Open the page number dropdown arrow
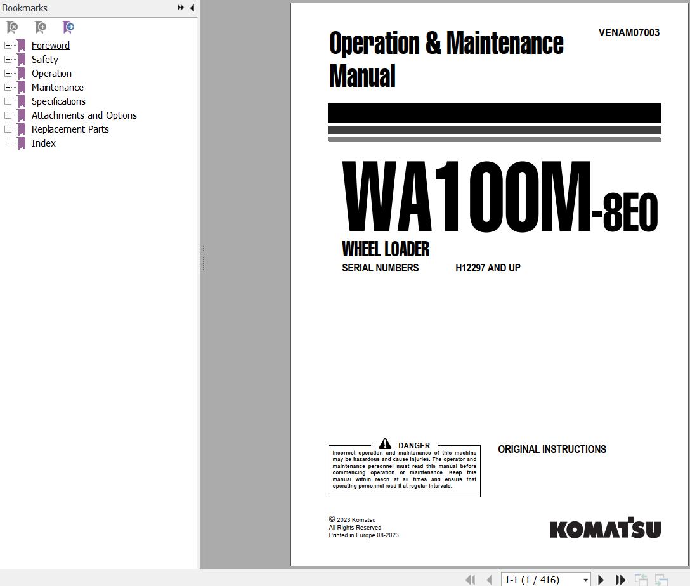Screen dimensions: 690x586 pyautogui.click(x=585, y=580)
